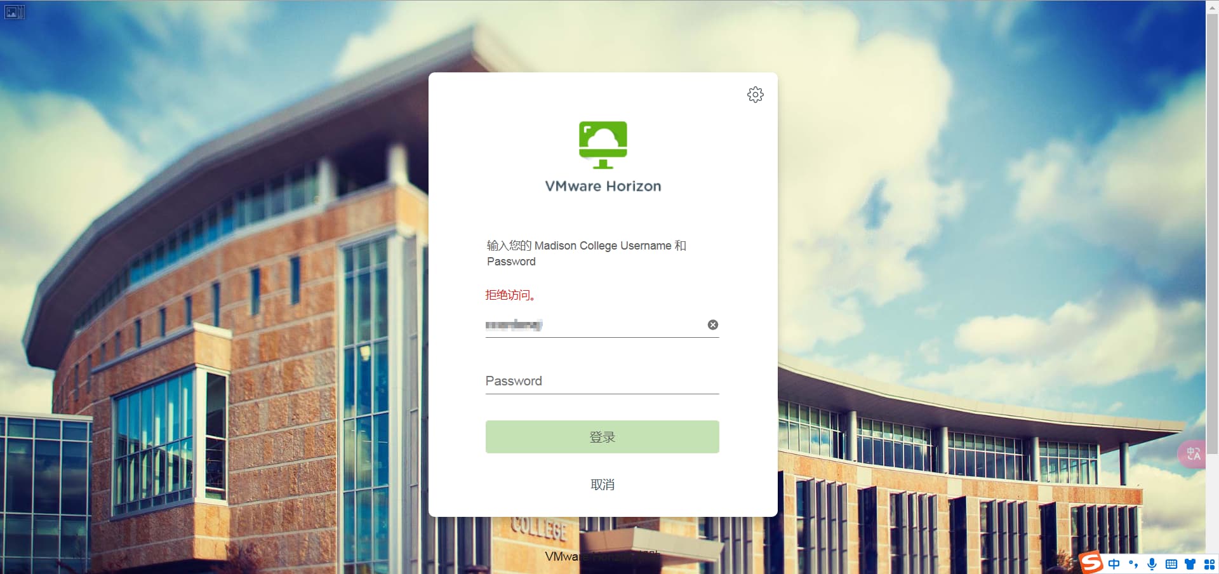Click the VMware Horizon monitor logo
The height and width of the screenshot is (574, 1219).
coord(603,145)
